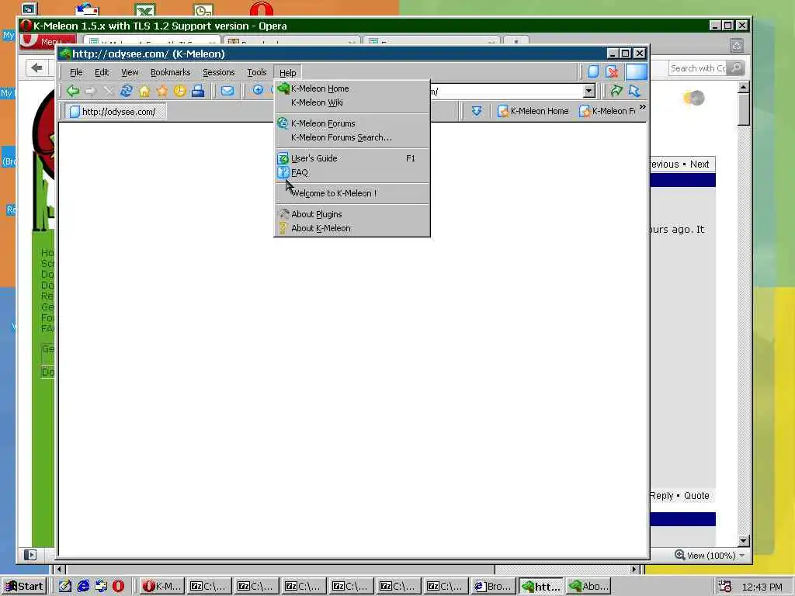Choose K-Meleon Wiki menu entry
This screenshot has width=795, height=596.
[x=352, y=102]
